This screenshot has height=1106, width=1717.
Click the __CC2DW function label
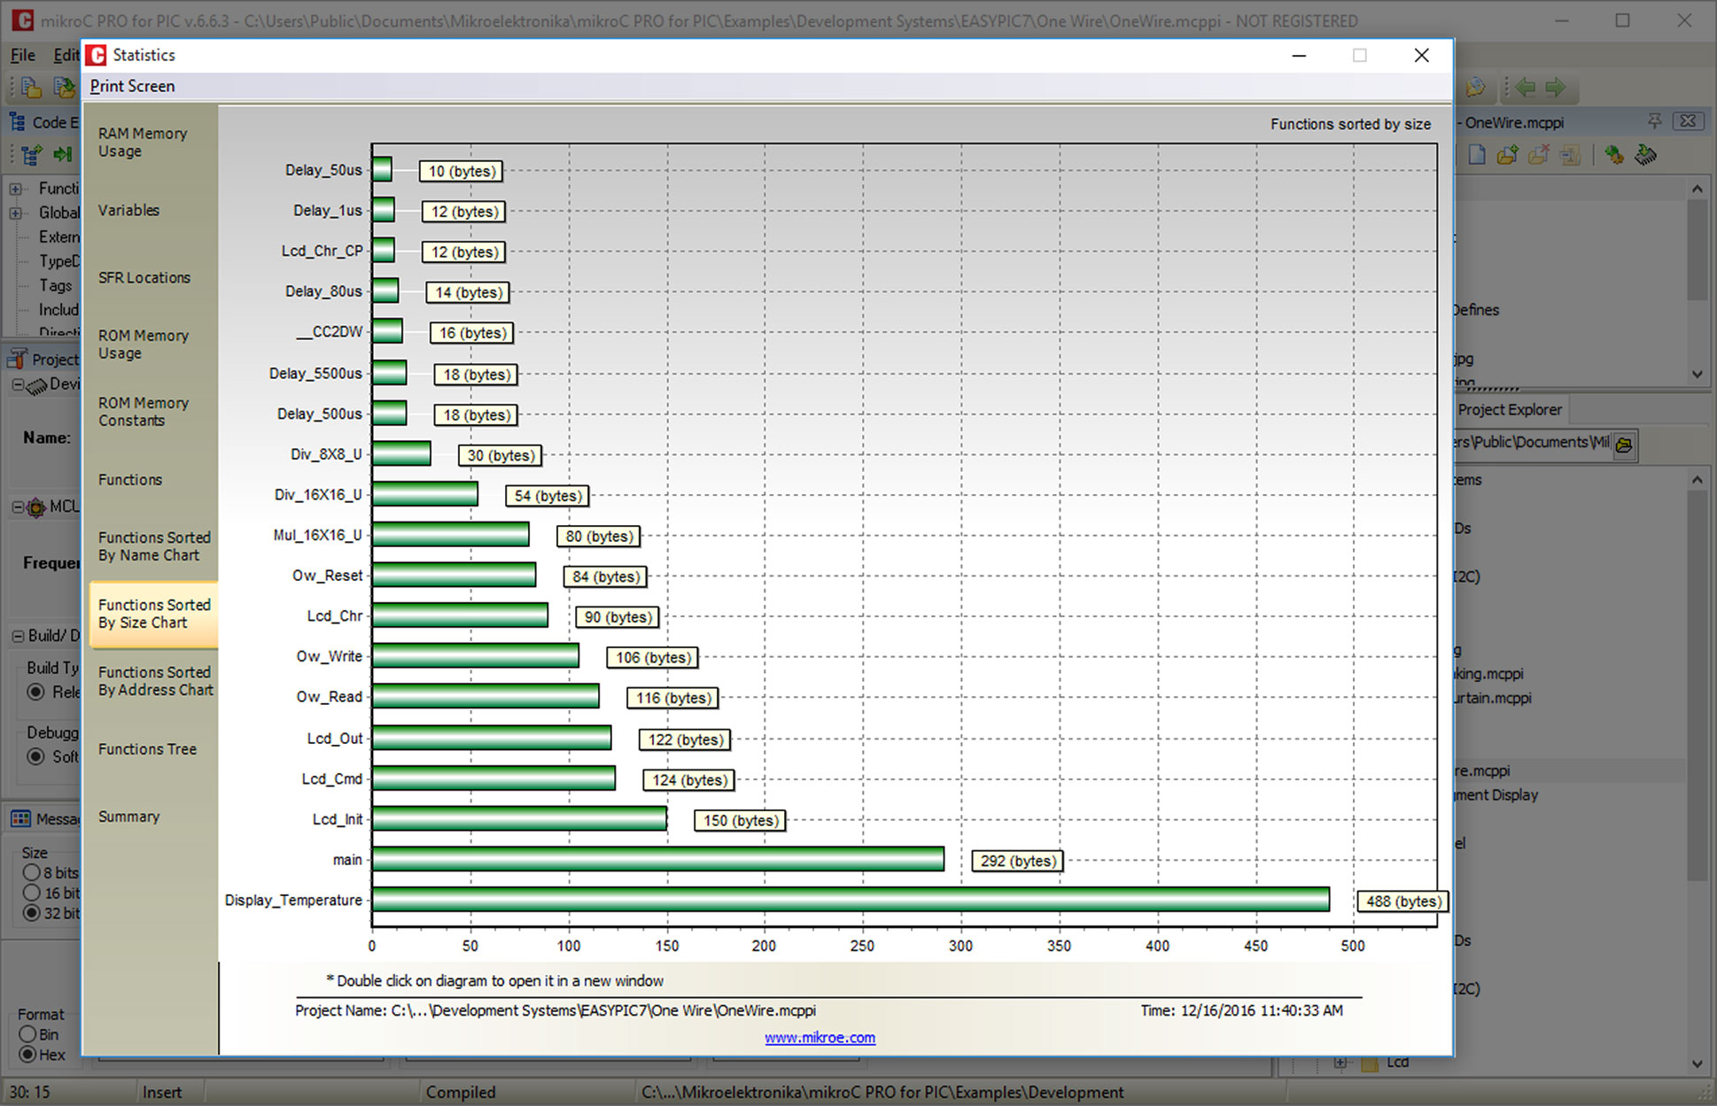330,331
